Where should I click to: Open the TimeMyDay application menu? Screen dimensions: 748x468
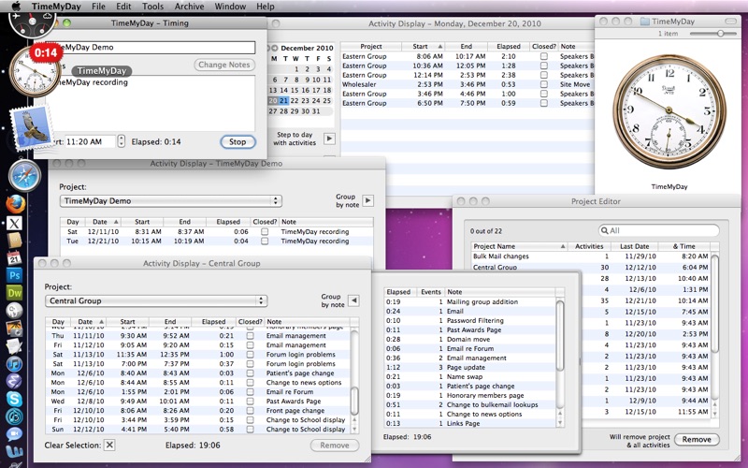tap(56, 7)
